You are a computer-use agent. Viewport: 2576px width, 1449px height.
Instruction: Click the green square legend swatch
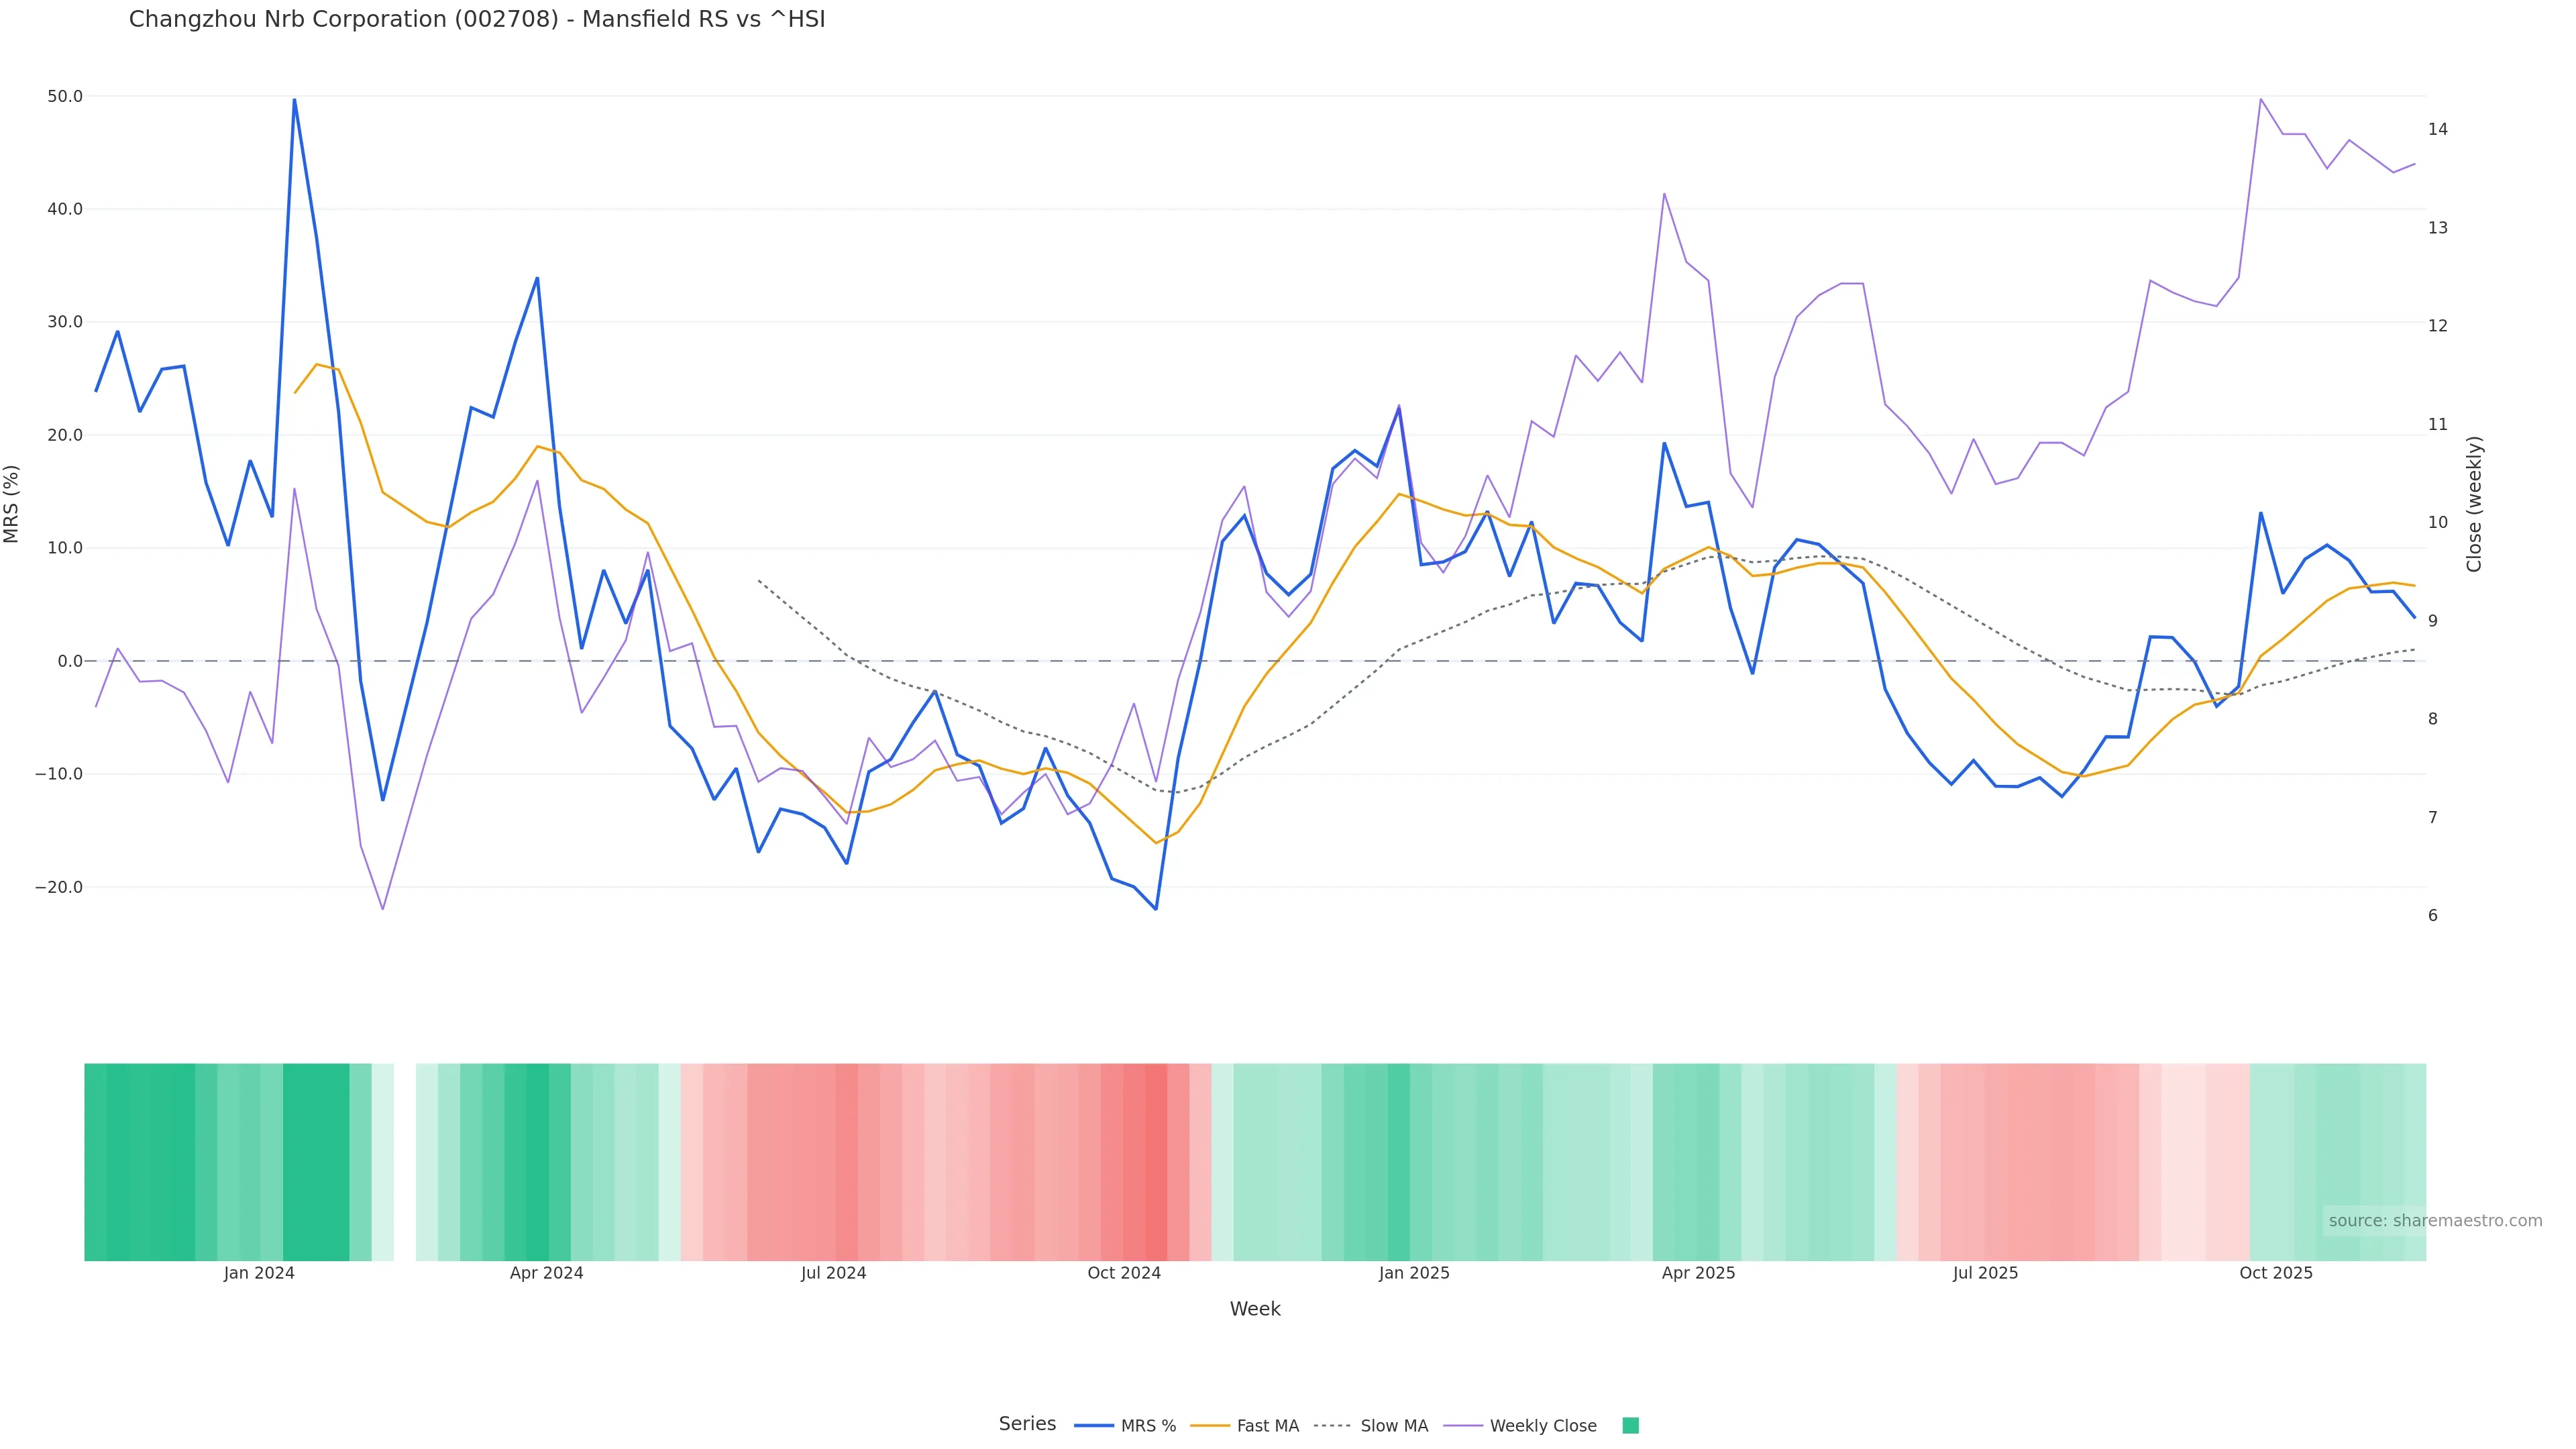pyautogui.click(x=1630, y=1426)
